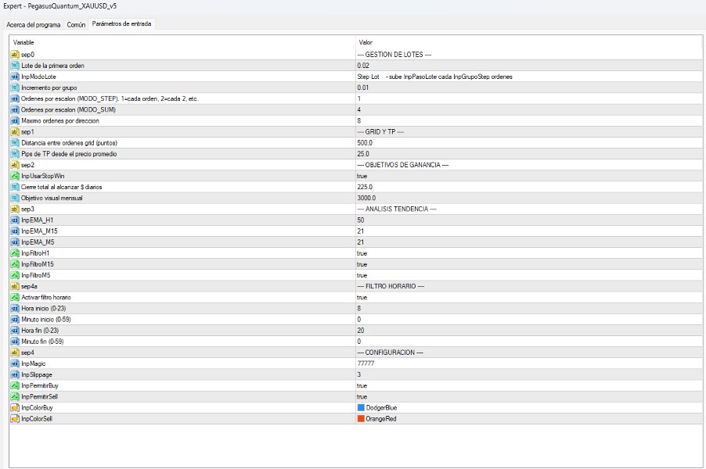Viewport: 706px width, 469px height.
Task: Click the InpEMA_M15 integer icon
Action: [x=15, y=231]
